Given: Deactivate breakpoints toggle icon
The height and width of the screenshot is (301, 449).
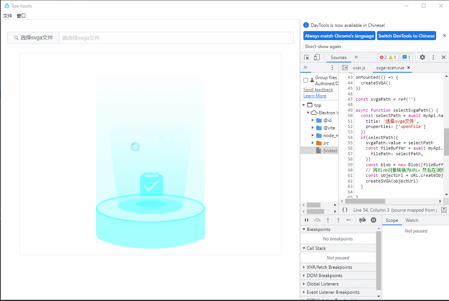Looking at the screenshot, I should 363,220.
